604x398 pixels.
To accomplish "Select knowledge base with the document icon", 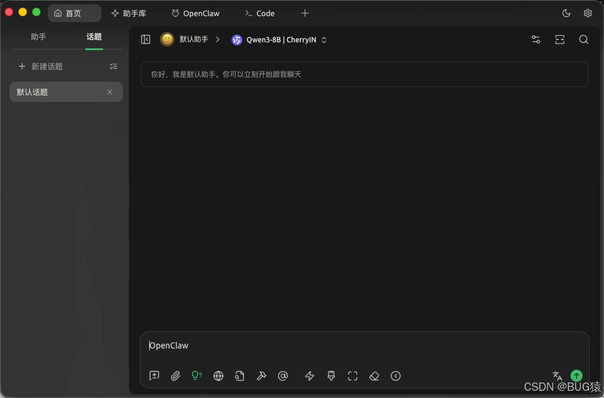I will 239,376.
